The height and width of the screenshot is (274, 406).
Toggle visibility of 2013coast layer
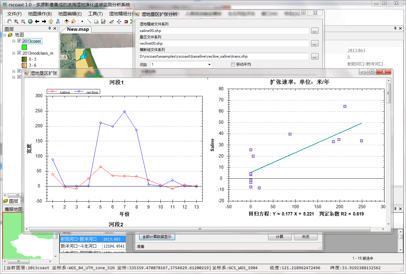19,41
